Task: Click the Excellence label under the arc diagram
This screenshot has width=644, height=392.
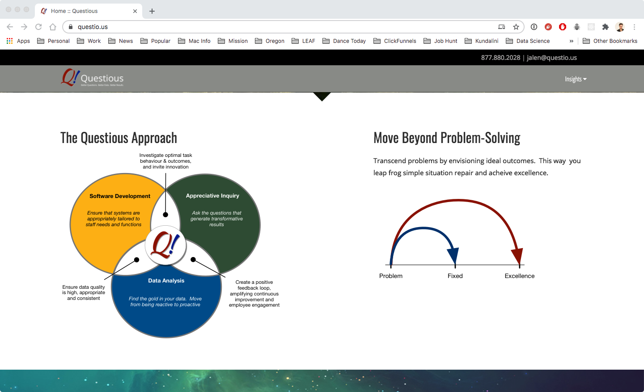Action: click(520, 276)
